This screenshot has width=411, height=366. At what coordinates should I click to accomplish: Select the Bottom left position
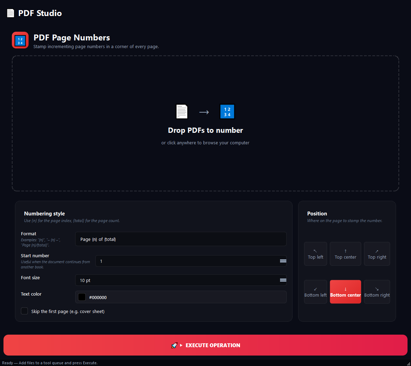[x=315, y=292]
